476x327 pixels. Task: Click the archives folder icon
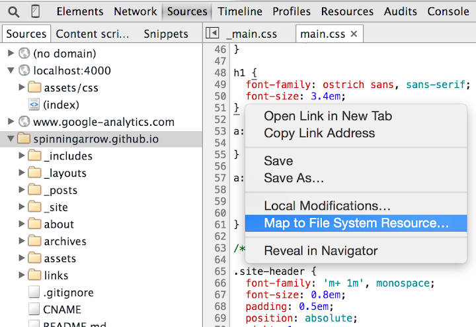pyautogui.click(x=34, y=240)
